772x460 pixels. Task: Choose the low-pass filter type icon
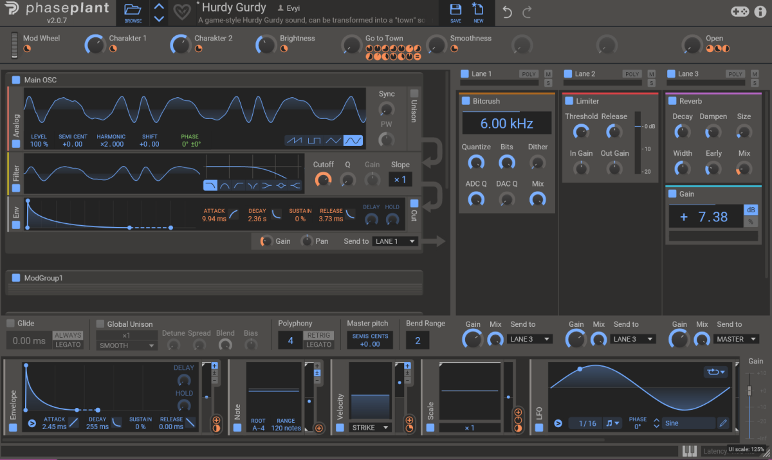coord(210,186)
